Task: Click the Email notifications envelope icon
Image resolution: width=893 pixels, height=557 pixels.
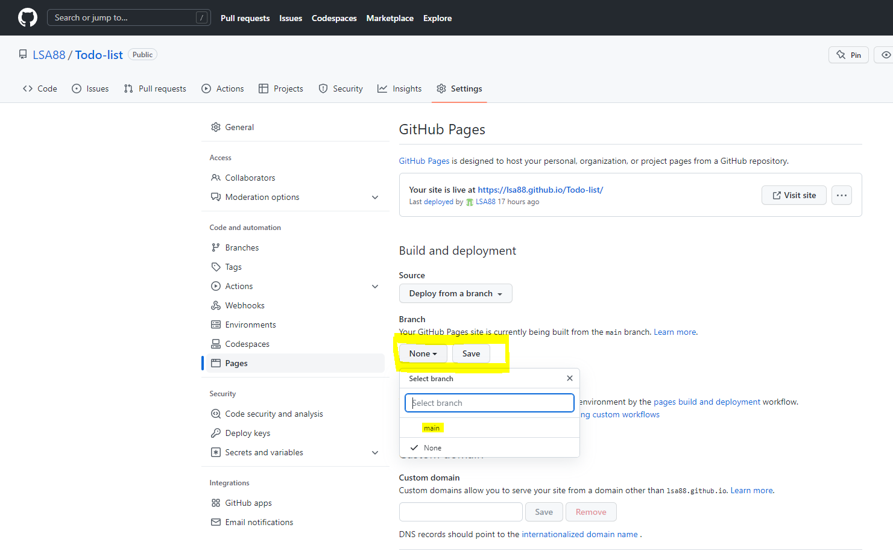Action: point(216,522)
